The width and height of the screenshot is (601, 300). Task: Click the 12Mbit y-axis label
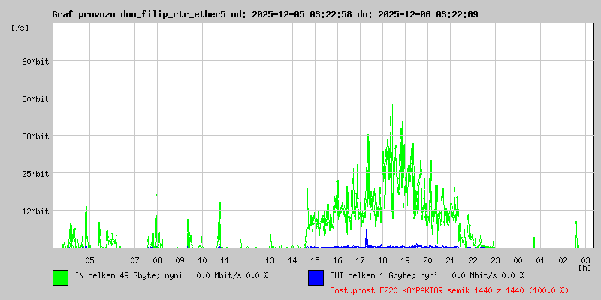click(35, 211)
